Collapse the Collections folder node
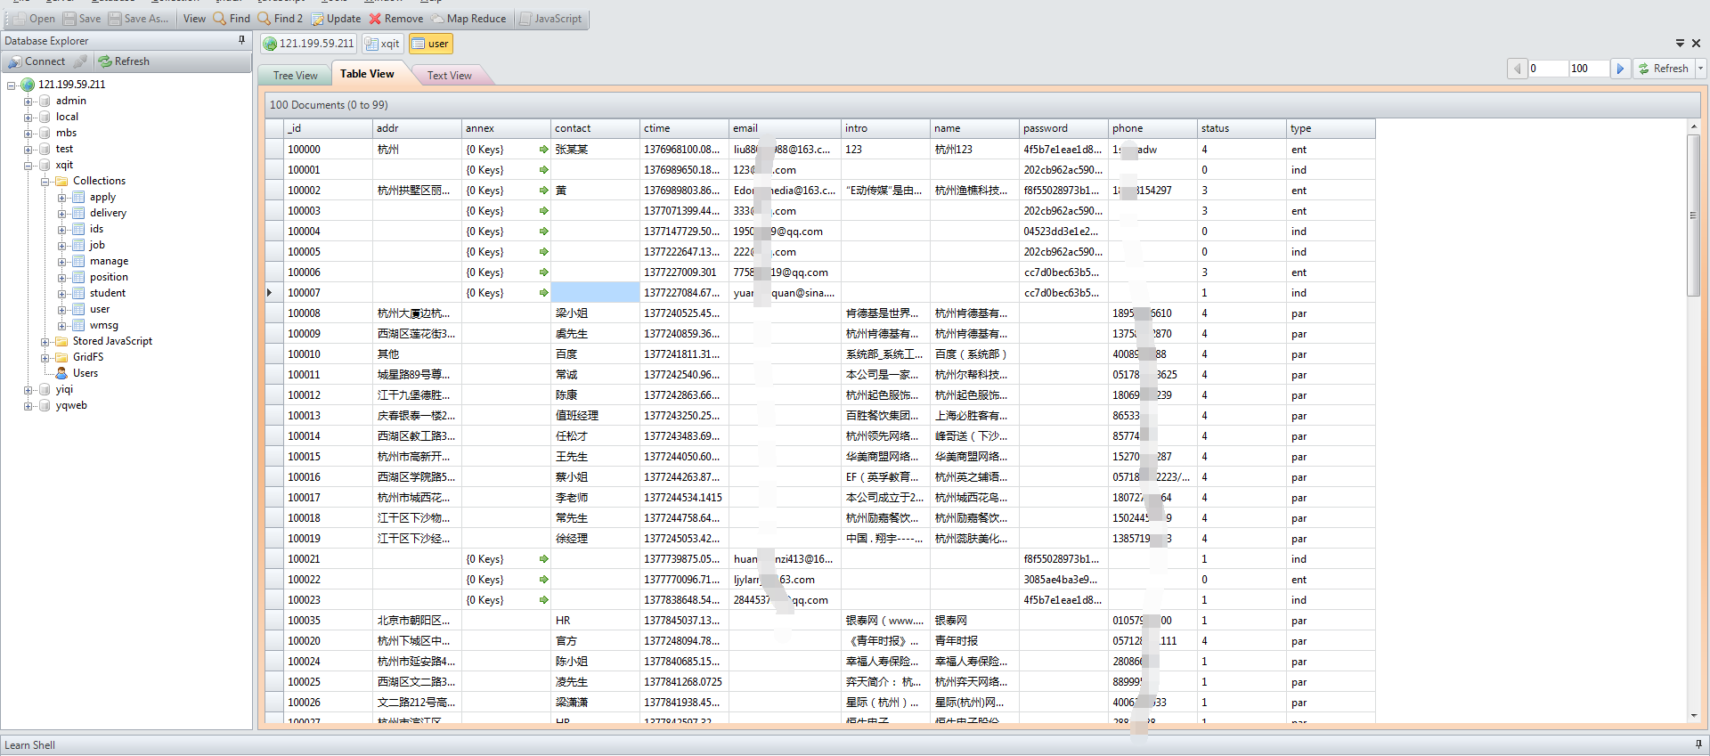The height and width of the screenshot is (756, 1710). pos(45,182)
